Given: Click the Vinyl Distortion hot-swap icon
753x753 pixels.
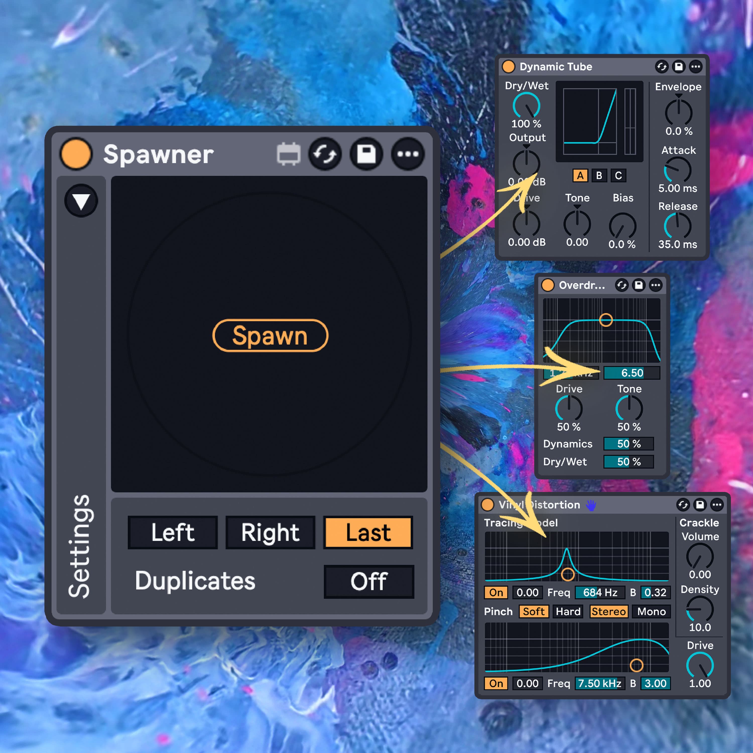Looking at the screenshot, I should tap(683, 505).
